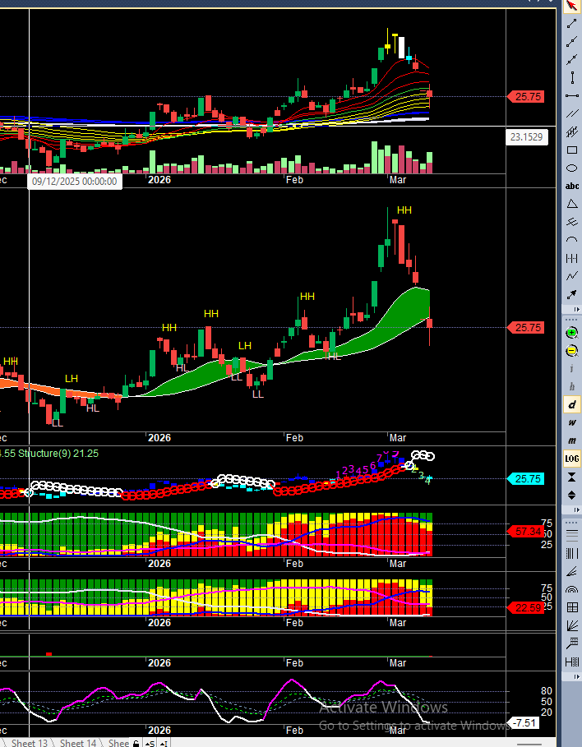Click the zoom out magnifier icon
This screenshot has width=582, height=747.
click(572, 351)
